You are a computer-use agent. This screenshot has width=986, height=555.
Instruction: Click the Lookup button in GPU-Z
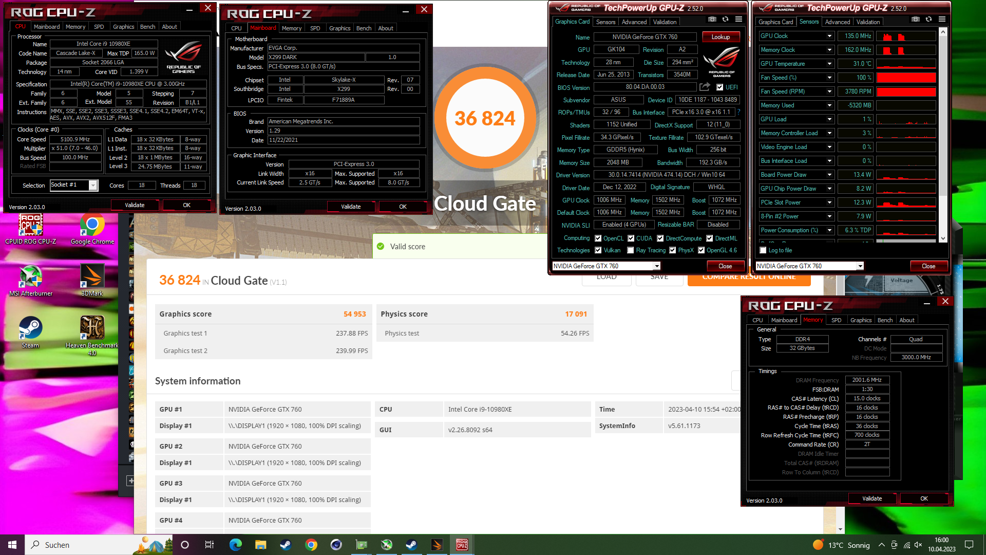click(x=720, y=37)
